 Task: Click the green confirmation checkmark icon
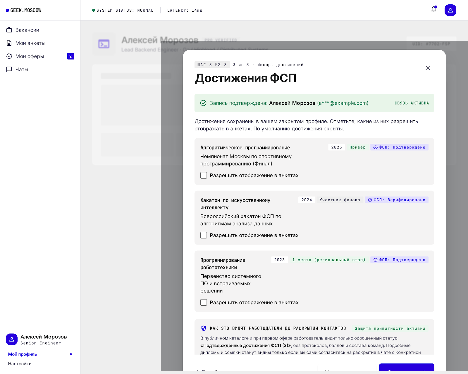pyautogui.click(x=203, y=103)
